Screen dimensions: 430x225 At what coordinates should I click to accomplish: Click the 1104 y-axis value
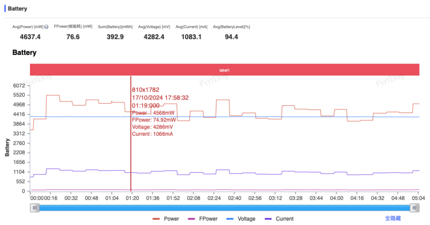click(19, 172)
